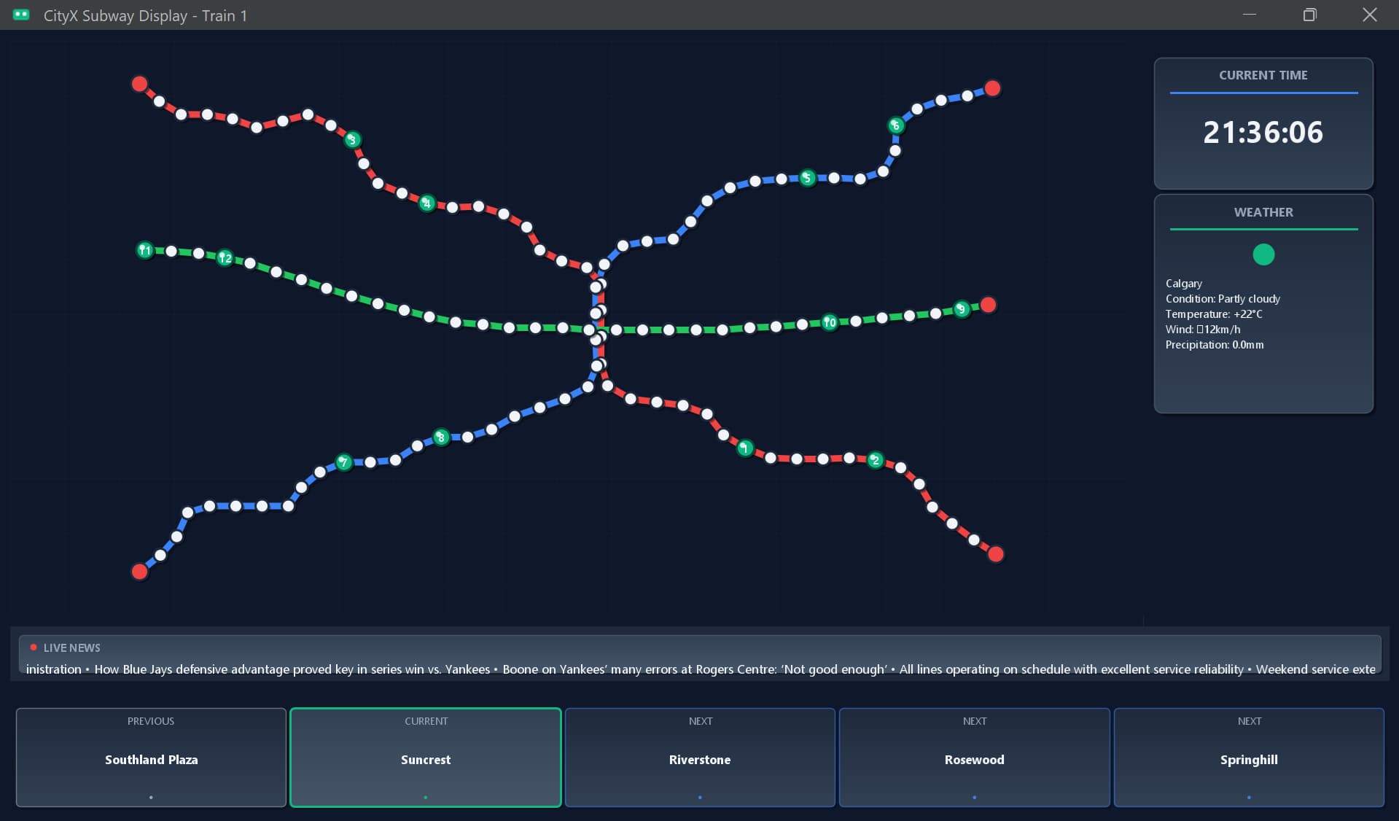The image size is (1399, 821).
Task: Click the Wind 12km/h reading
Action: pos(1203,330)
